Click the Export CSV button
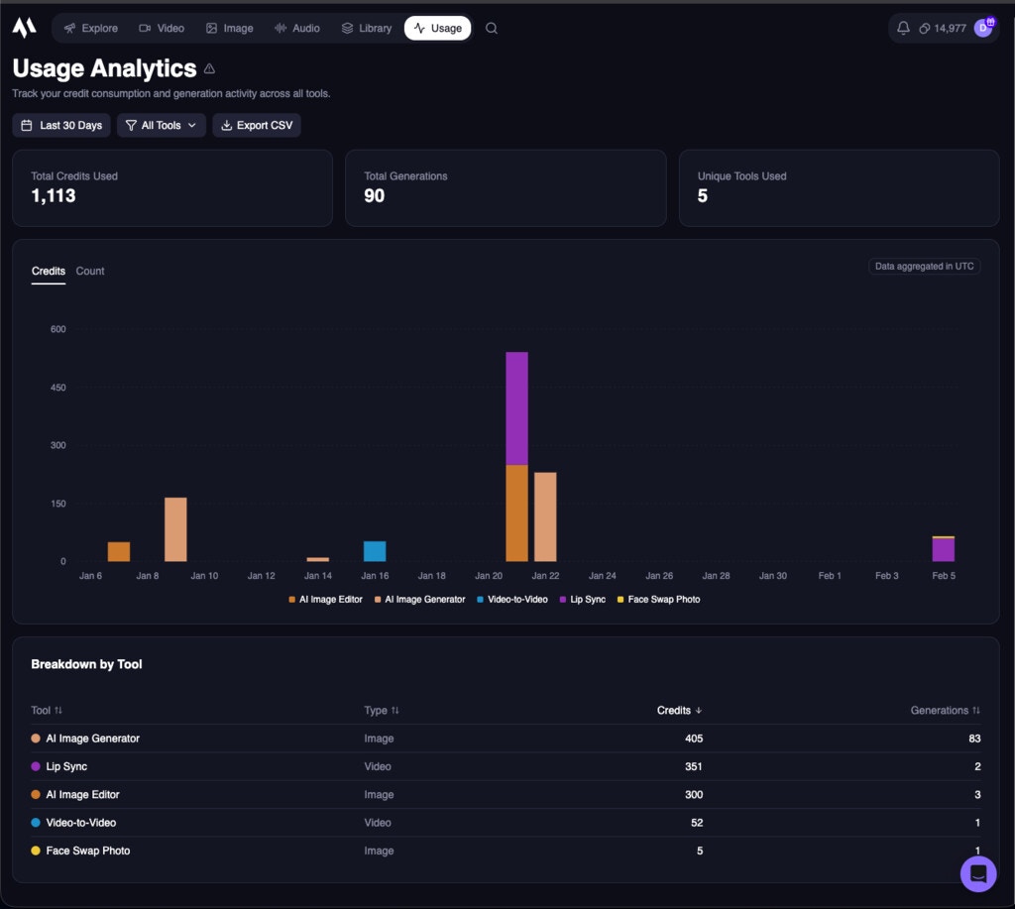1015x909 pixels. click(257, 125)
